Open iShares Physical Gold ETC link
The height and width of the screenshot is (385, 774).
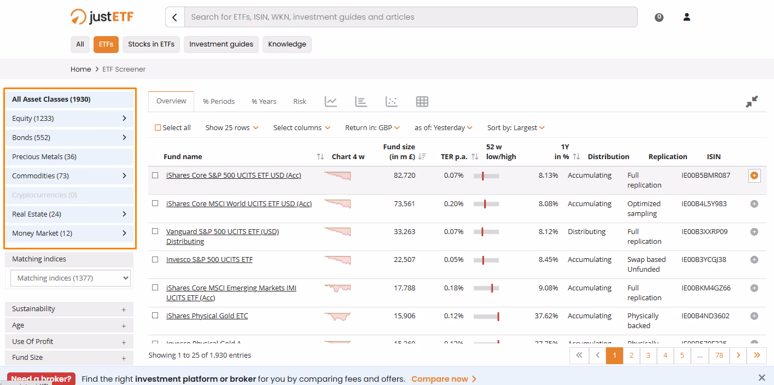(207, 316)
